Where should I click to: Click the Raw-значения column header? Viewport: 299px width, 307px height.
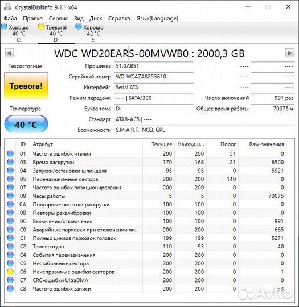pyautogui.click(x=263, y=144)
